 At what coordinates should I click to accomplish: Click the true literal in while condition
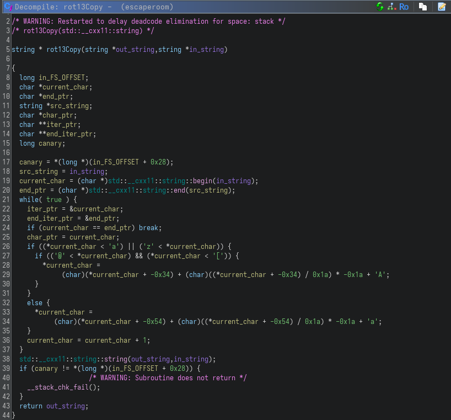click(x=54, y=199)
